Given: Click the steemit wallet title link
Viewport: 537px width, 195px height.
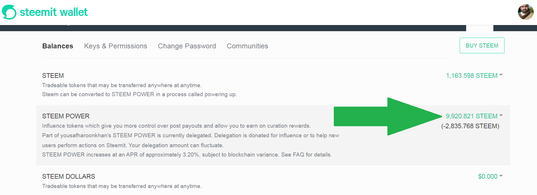Looking at the screenshot, I should [54, 12].
